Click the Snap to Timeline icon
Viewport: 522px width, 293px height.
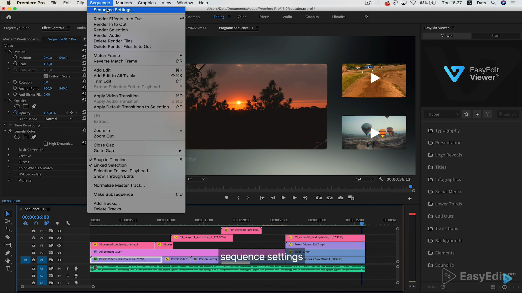pyautogui.click(x=36, y=223)
